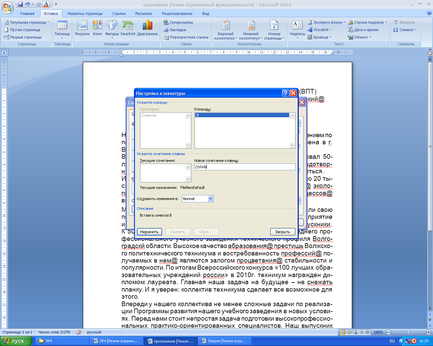Switch to Рассылки tab
This screenshot has width=433, height=346.
[143, 14]
